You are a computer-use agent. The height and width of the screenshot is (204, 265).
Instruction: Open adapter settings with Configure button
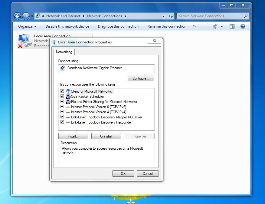point(141,78)
